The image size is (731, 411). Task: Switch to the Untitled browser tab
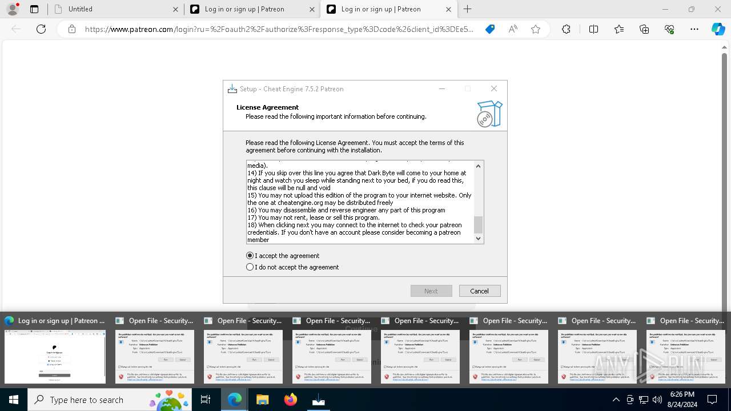click(115, 9)
